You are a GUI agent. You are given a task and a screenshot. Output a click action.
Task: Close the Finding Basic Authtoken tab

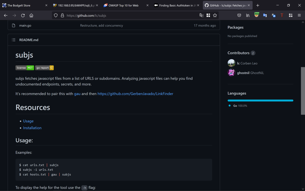(x=198, y=5)
